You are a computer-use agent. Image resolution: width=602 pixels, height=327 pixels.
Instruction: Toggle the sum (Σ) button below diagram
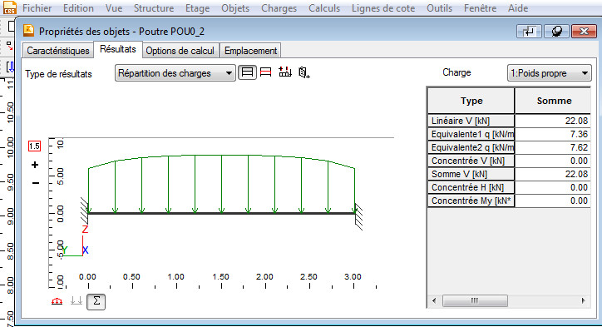coord(96,301)
